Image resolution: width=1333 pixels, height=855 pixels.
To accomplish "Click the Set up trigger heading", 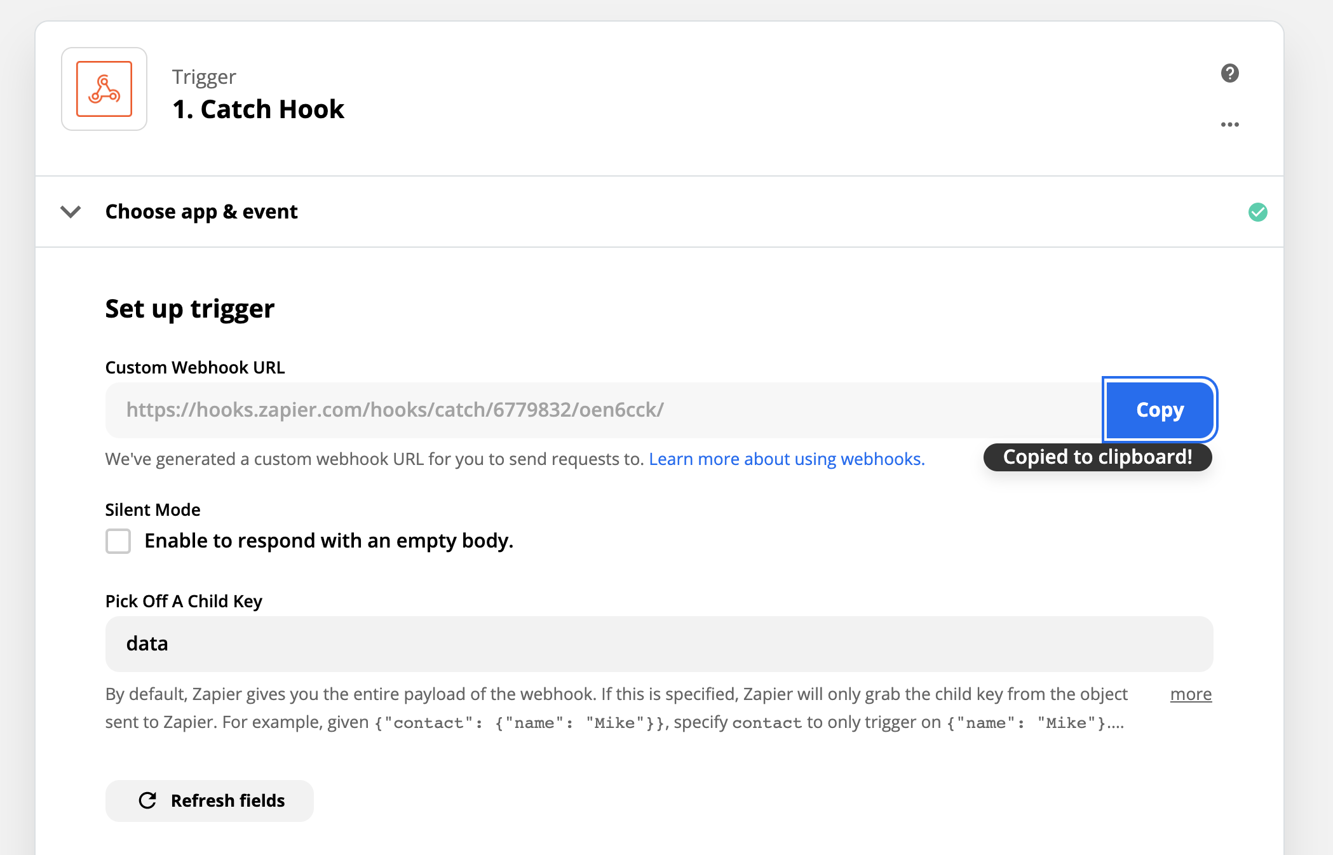I will coord(189,309).
